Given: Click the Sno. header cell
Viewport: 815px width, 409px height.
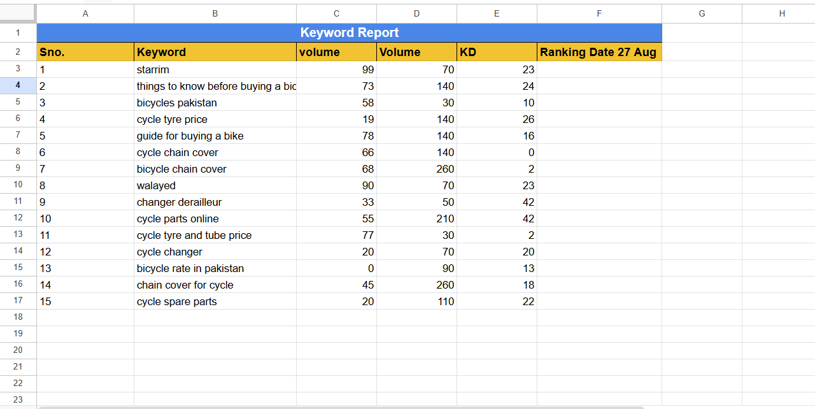Looking at the screenshot, I should tap(85, 52).
